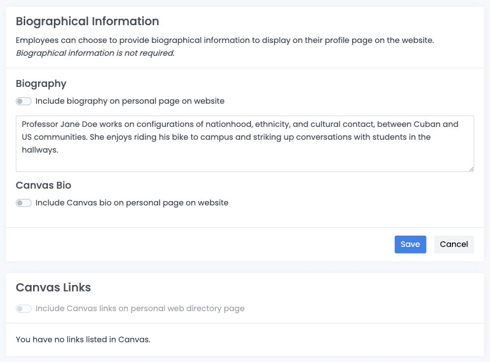Select the Biographical Information heading
490x362 pixels.
87,21
